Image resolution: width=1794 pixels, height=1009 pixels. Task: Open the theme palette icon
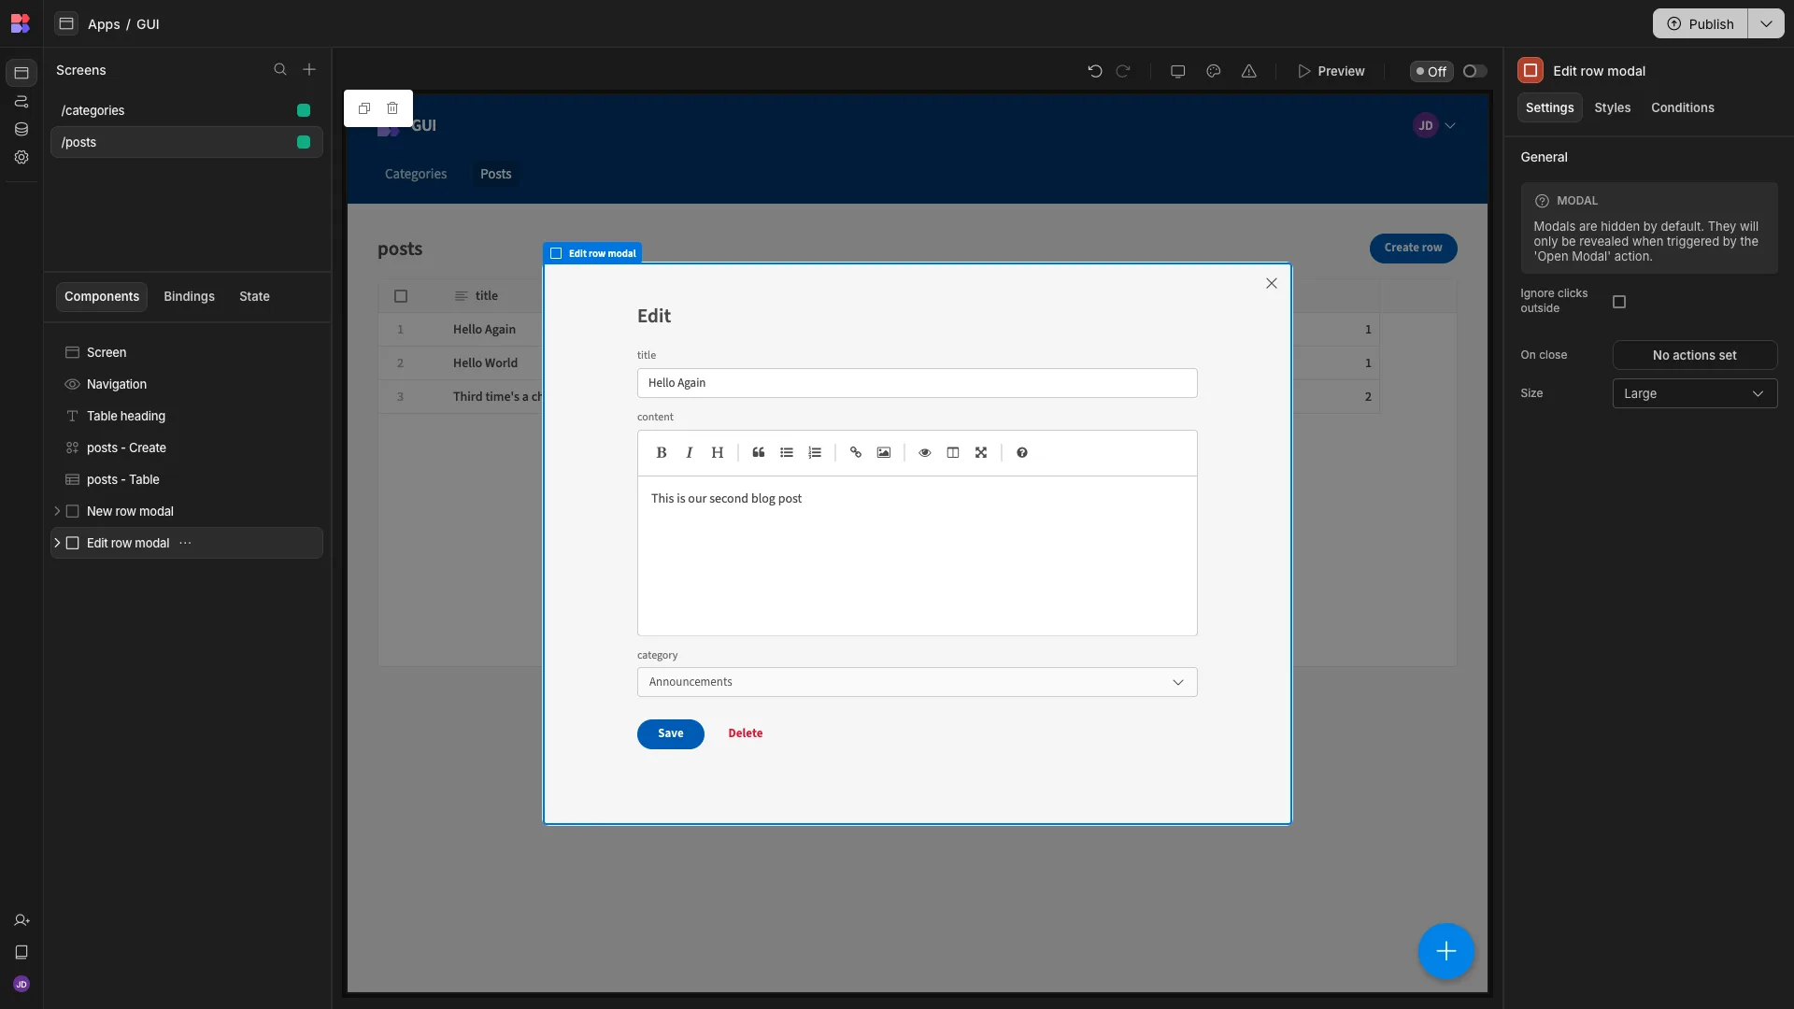pyautogui.click(x=1213, y=71)
